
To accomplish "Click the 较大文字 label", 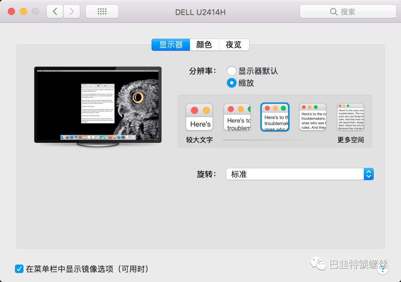I will 199,140.
